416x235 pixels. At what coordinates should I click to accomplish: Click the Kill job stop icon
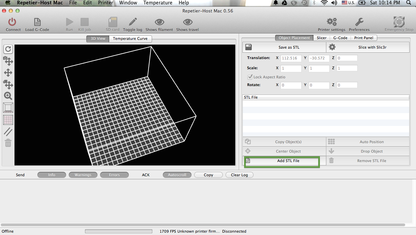(85, 22)
